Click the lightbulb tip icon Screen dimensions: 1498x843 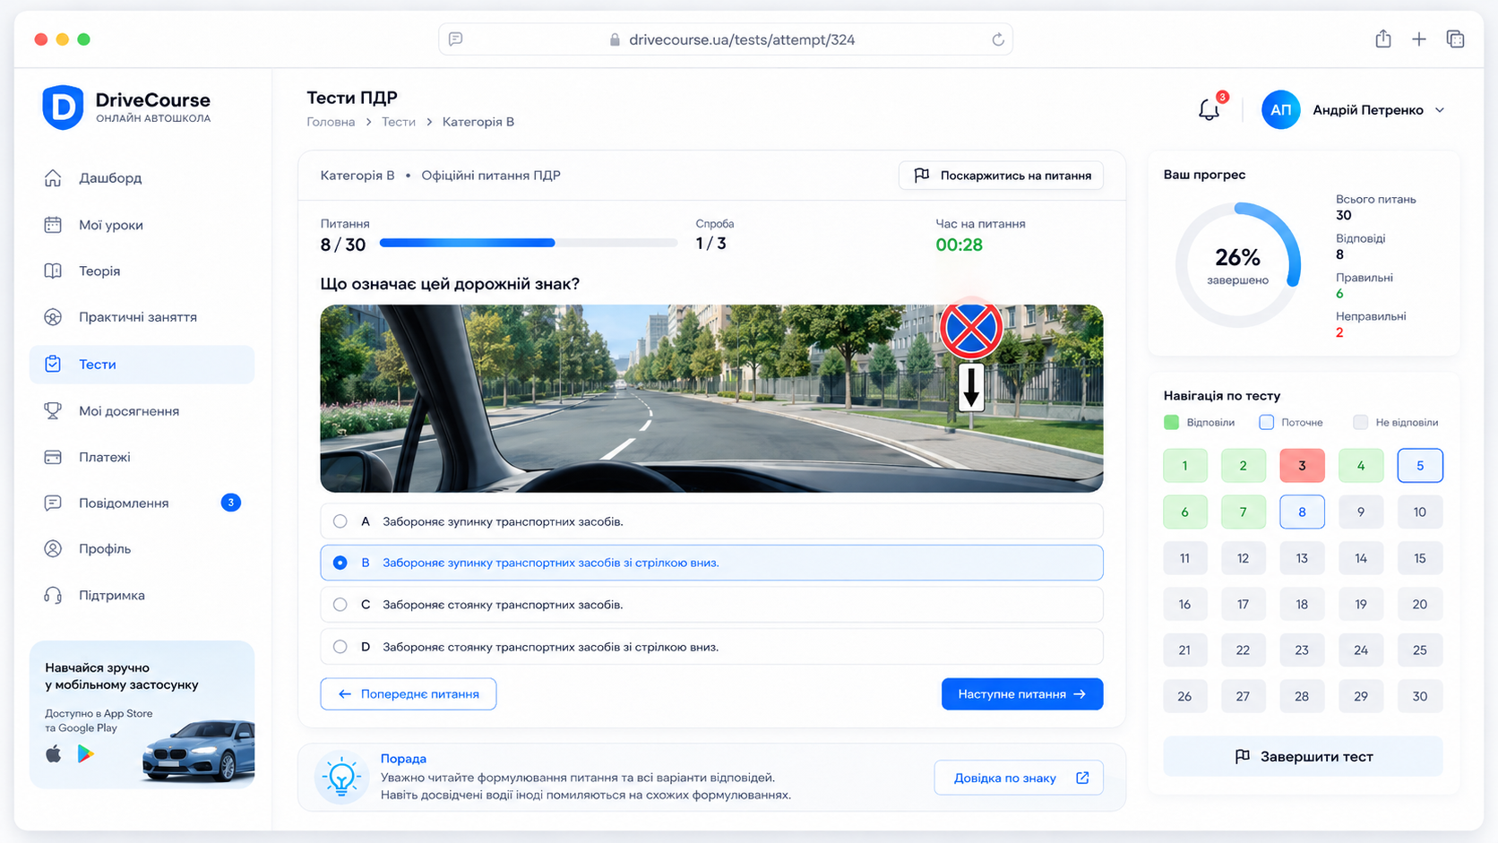coord(341,777)
